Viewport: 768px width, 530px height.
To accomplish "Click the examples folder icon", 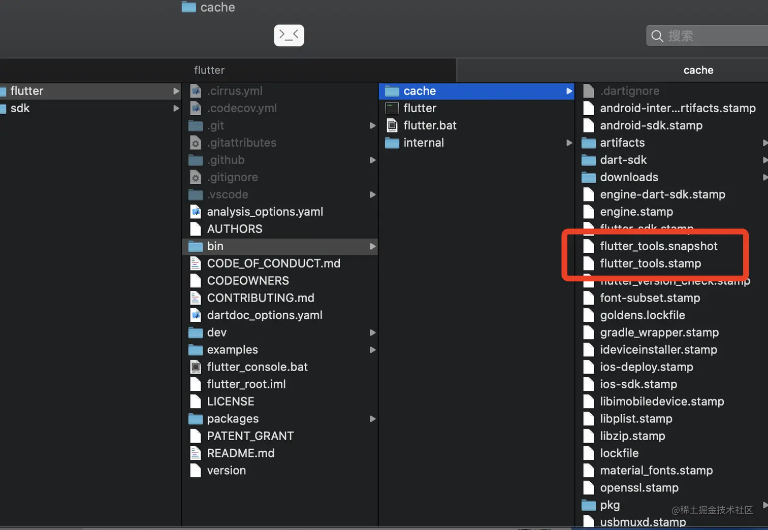I will pyautogui.click(x=196, y=350).
